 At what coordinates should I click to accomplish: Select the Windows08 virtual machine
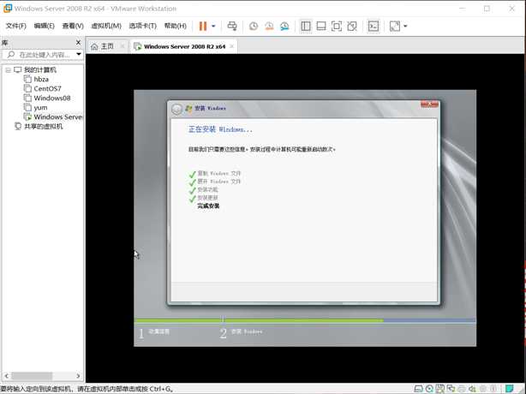tap(52, 98)
